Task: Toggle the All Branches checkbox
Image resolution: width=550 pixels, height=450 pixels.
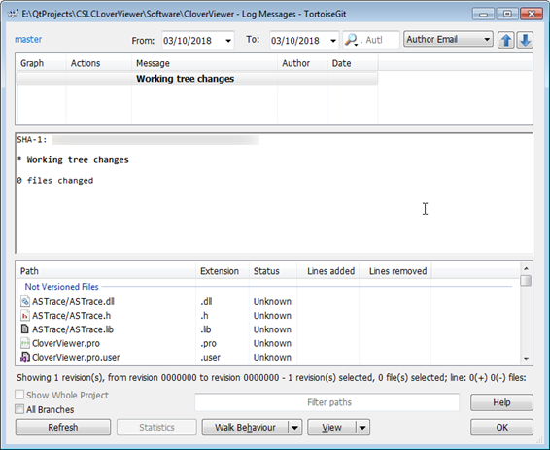Action: [x=19, y=409]
